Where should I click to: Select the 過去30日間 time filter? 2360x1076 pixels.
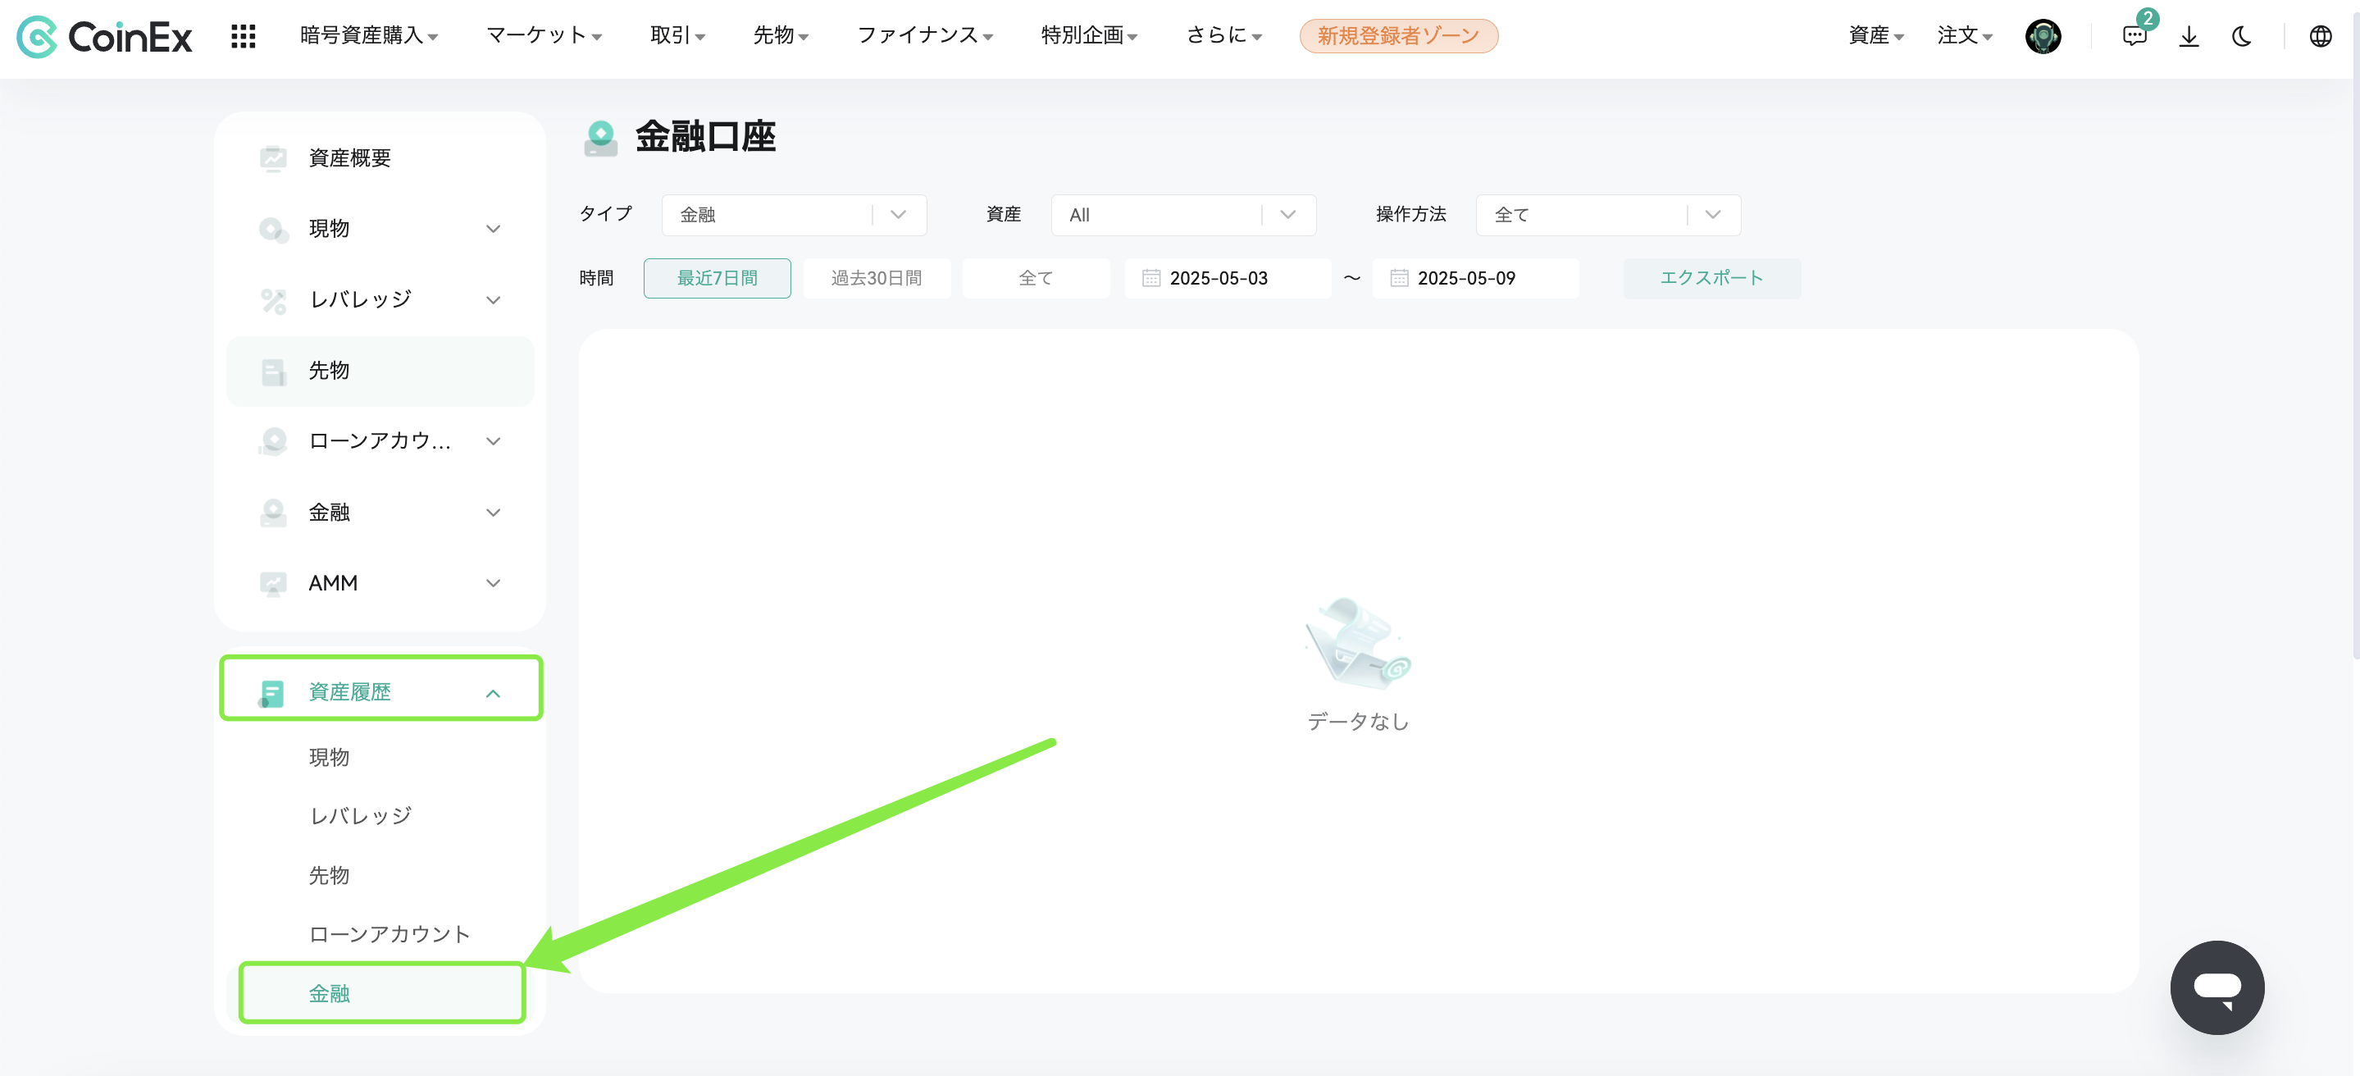(876, 278)
